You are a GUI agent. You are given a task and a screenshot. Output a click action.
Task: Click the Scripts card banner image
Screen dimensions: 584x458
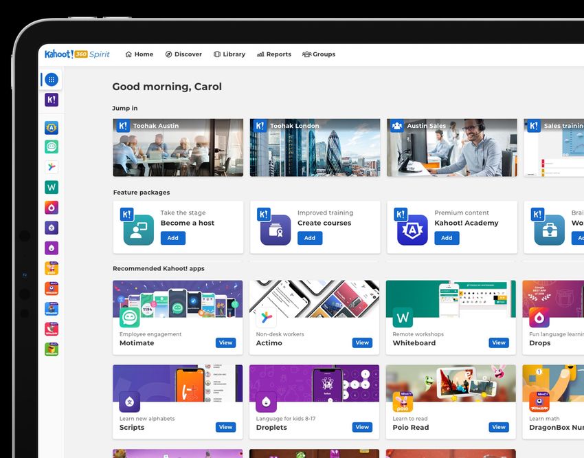(178, 383)
